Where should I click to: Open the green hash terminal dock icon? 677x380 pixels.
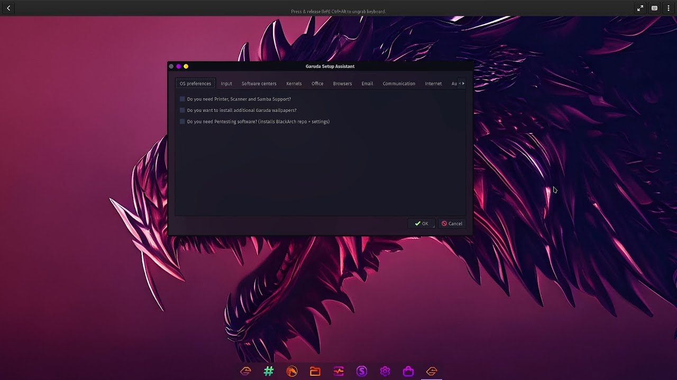pyautogui.click(x=269, y=371)
